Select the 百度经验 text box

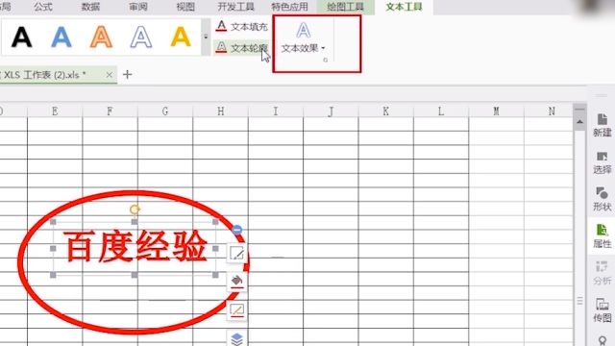pos(135,248)
